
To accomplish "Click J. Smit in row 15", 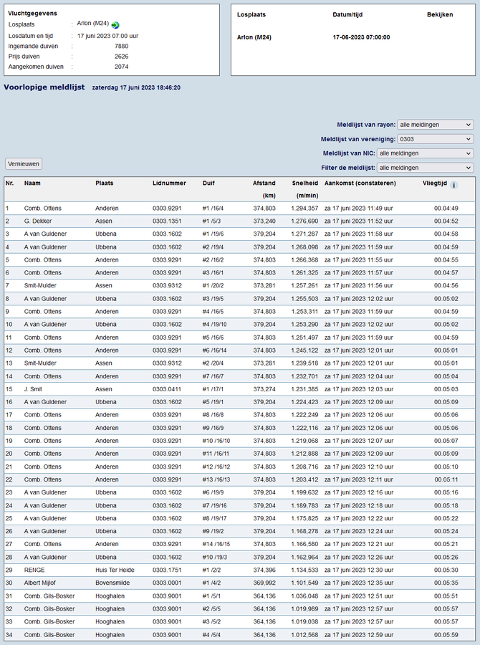I will 33,389.
